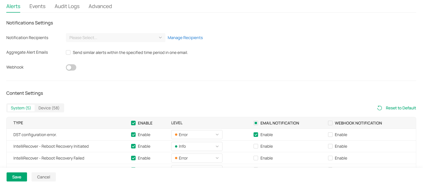
Task: Go to the Advanced tab
Action: [100, 6]
